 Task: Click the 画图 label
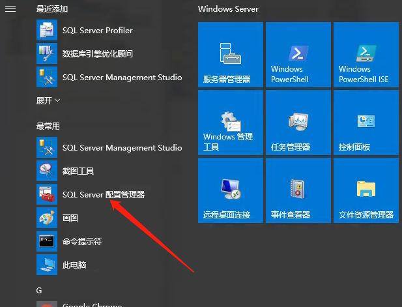pyautogui.click(x=70, y=218)
